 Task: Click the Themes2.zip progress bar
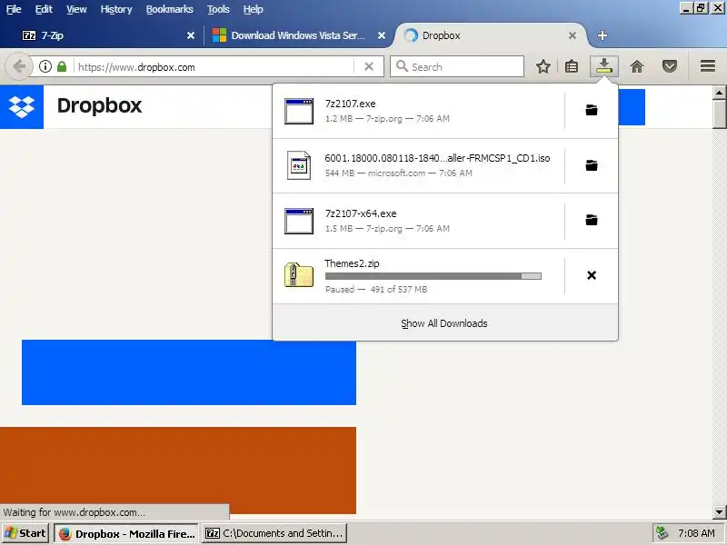[x=433, y=276]
